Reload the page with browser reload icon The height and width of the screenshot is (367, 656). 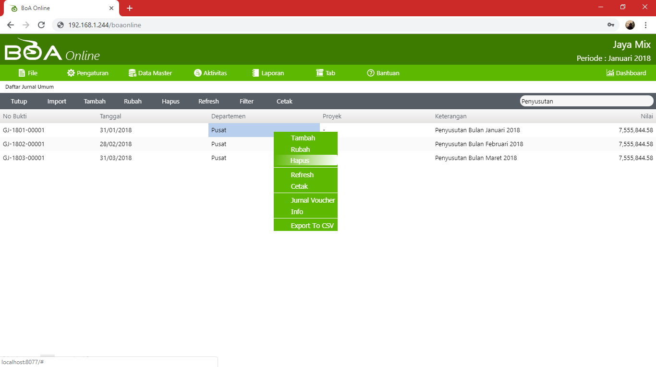41,25
